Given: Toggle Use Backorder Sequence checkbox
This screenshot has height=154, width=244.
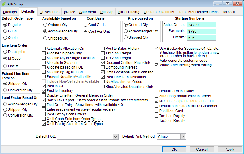Looking at the screenshot, I should click(157, 49).
